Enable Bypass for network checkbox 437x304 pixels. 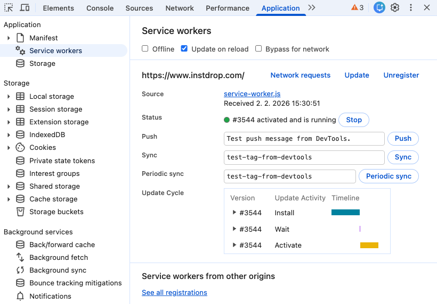[x=258, y=48]
